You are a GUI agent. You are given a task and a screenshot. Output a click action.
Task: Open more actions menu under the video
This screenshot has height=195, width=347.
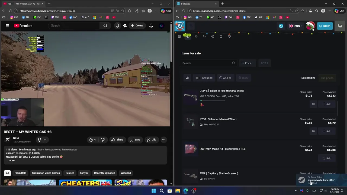pyautogui.click(x=163, y=140)
